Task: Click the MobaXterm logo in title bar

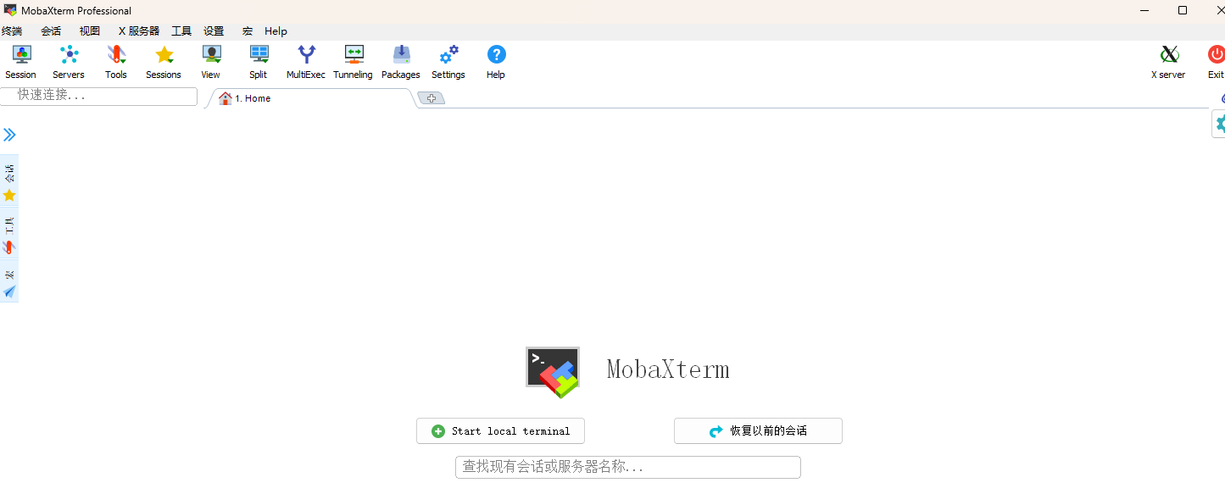Action: pos(10,10)
